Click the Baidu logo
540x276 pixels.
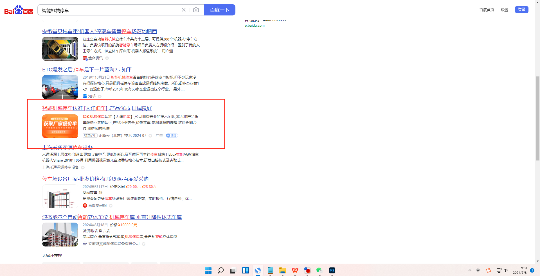pos(19,10)
